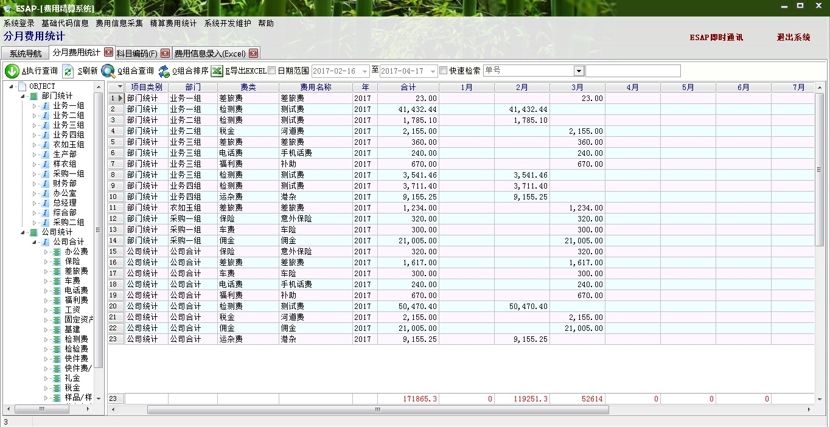Open the start date 2017-02-16 dropdown
This screenshot has height=427, width=830.
364,71
